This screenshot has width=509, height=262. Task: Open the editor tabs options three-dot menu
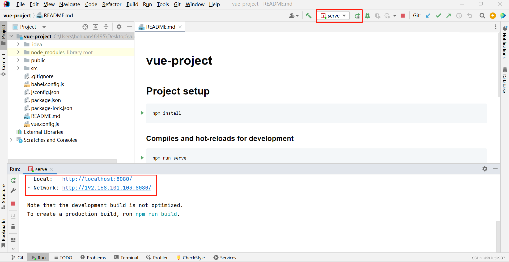(x=496, y=27)
